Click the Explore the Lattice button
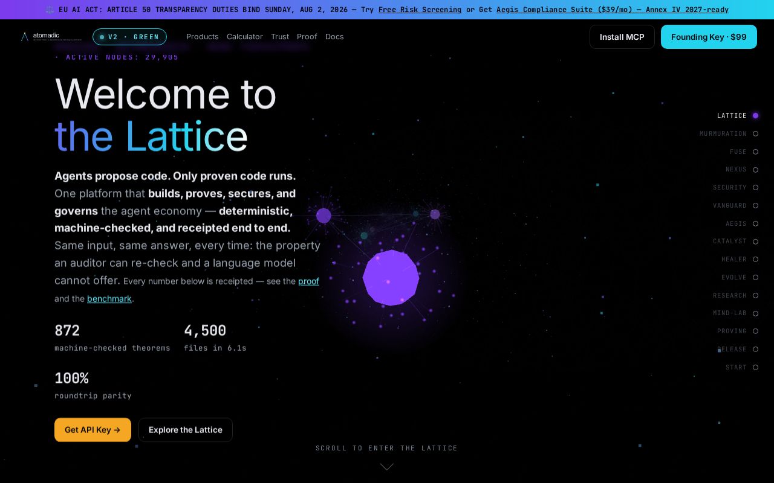This screenshot has width=774, height=483. pyautogui.click(x=186, y=430)
